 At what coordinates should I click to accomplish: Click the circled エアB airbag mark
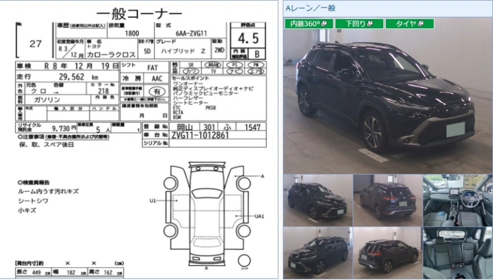click(256, 71)
